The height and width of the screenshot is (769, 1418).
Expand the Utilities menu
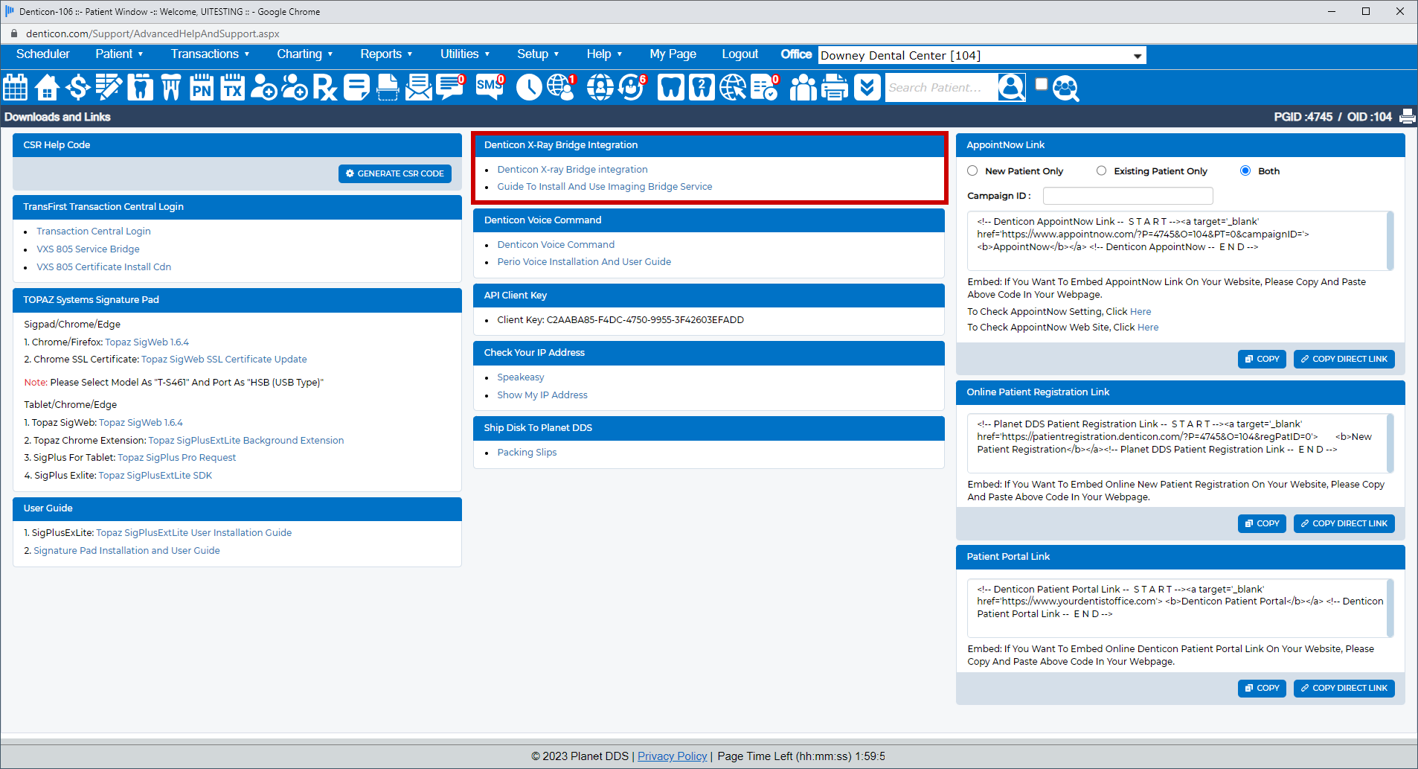(x=464, y=54)
